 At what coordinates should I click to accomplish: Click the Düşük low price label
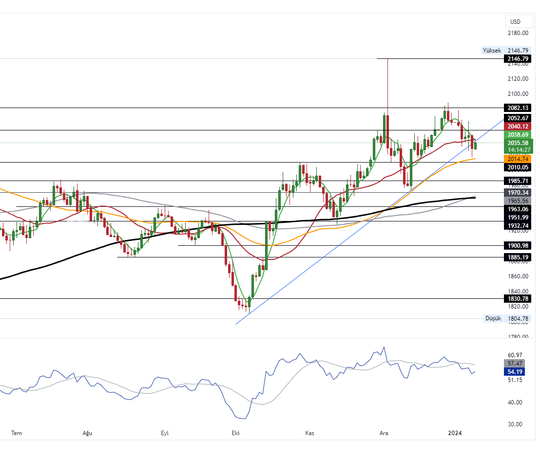[x=493, y=318]
